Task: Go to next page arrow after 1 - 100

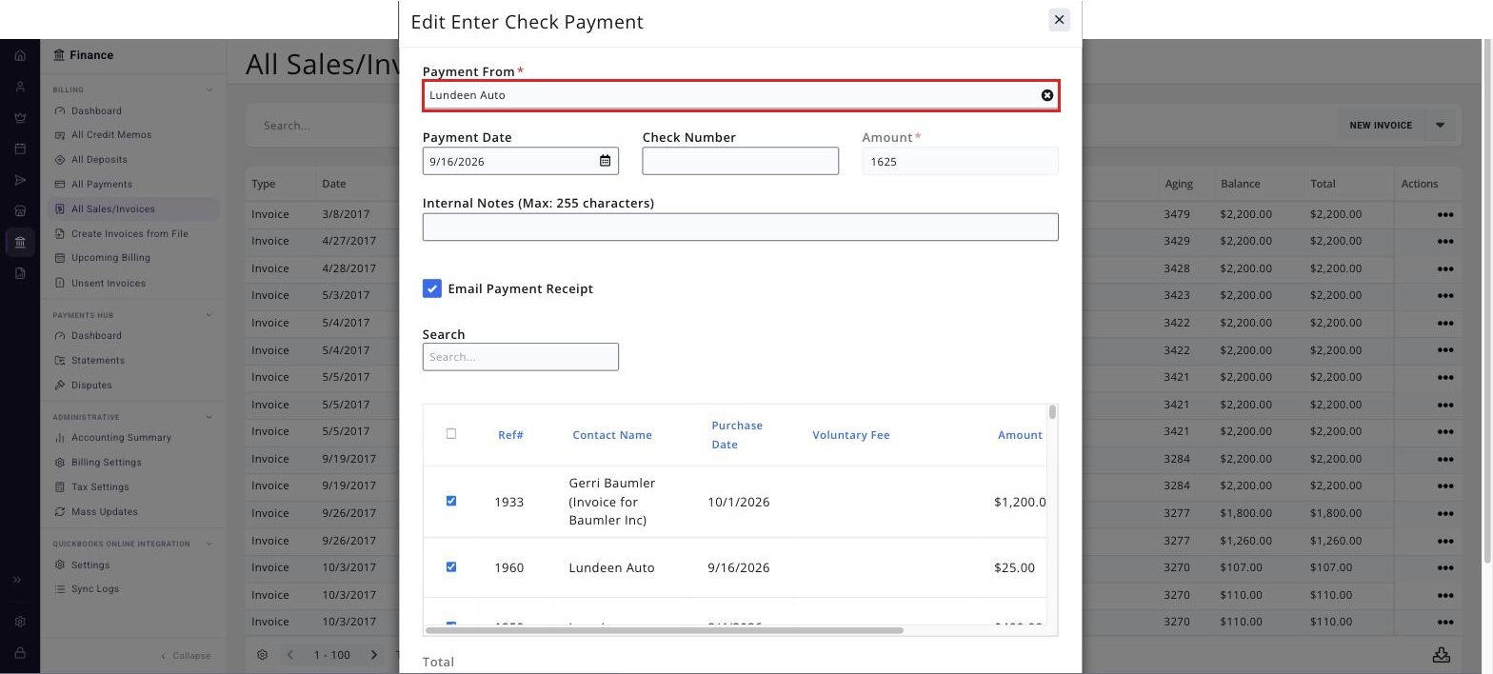Action: coord(374,655)
